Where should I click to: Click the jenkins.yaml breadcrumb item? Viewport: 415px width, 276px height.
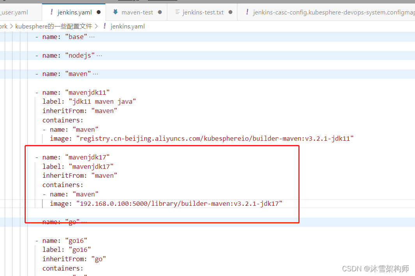click(x=128, y=27)
